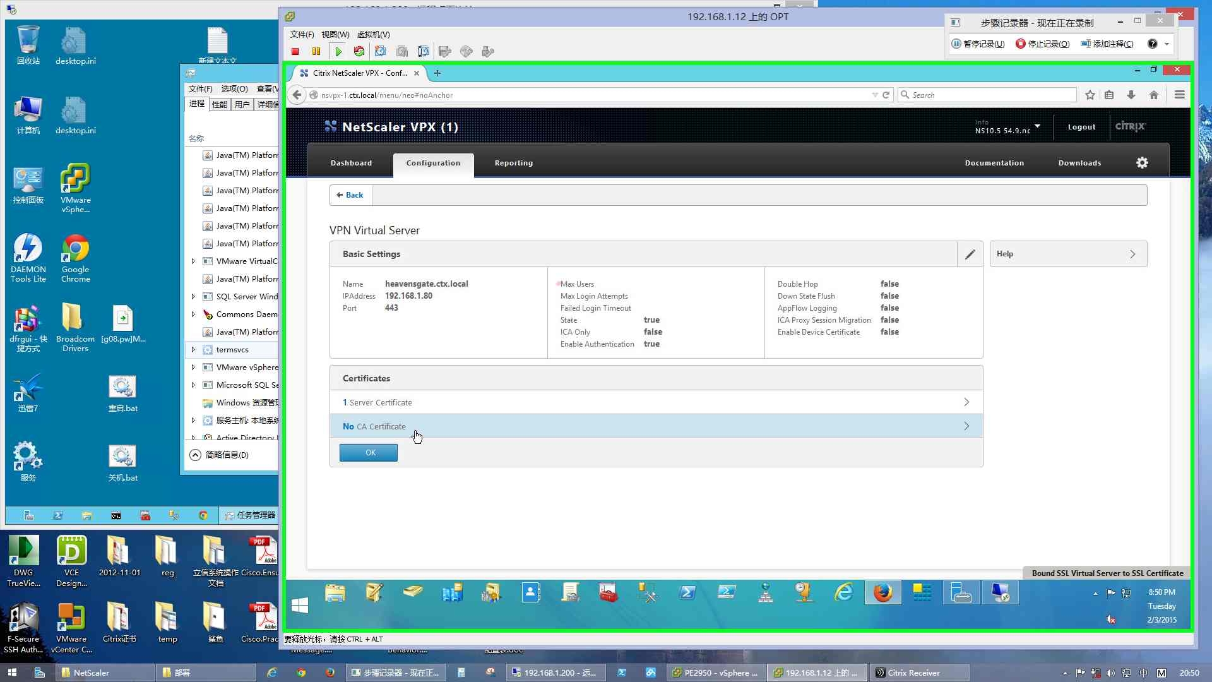Click the Firefox home icon
This screenshot has height=682, width=1212.
tap(1154, 95)
